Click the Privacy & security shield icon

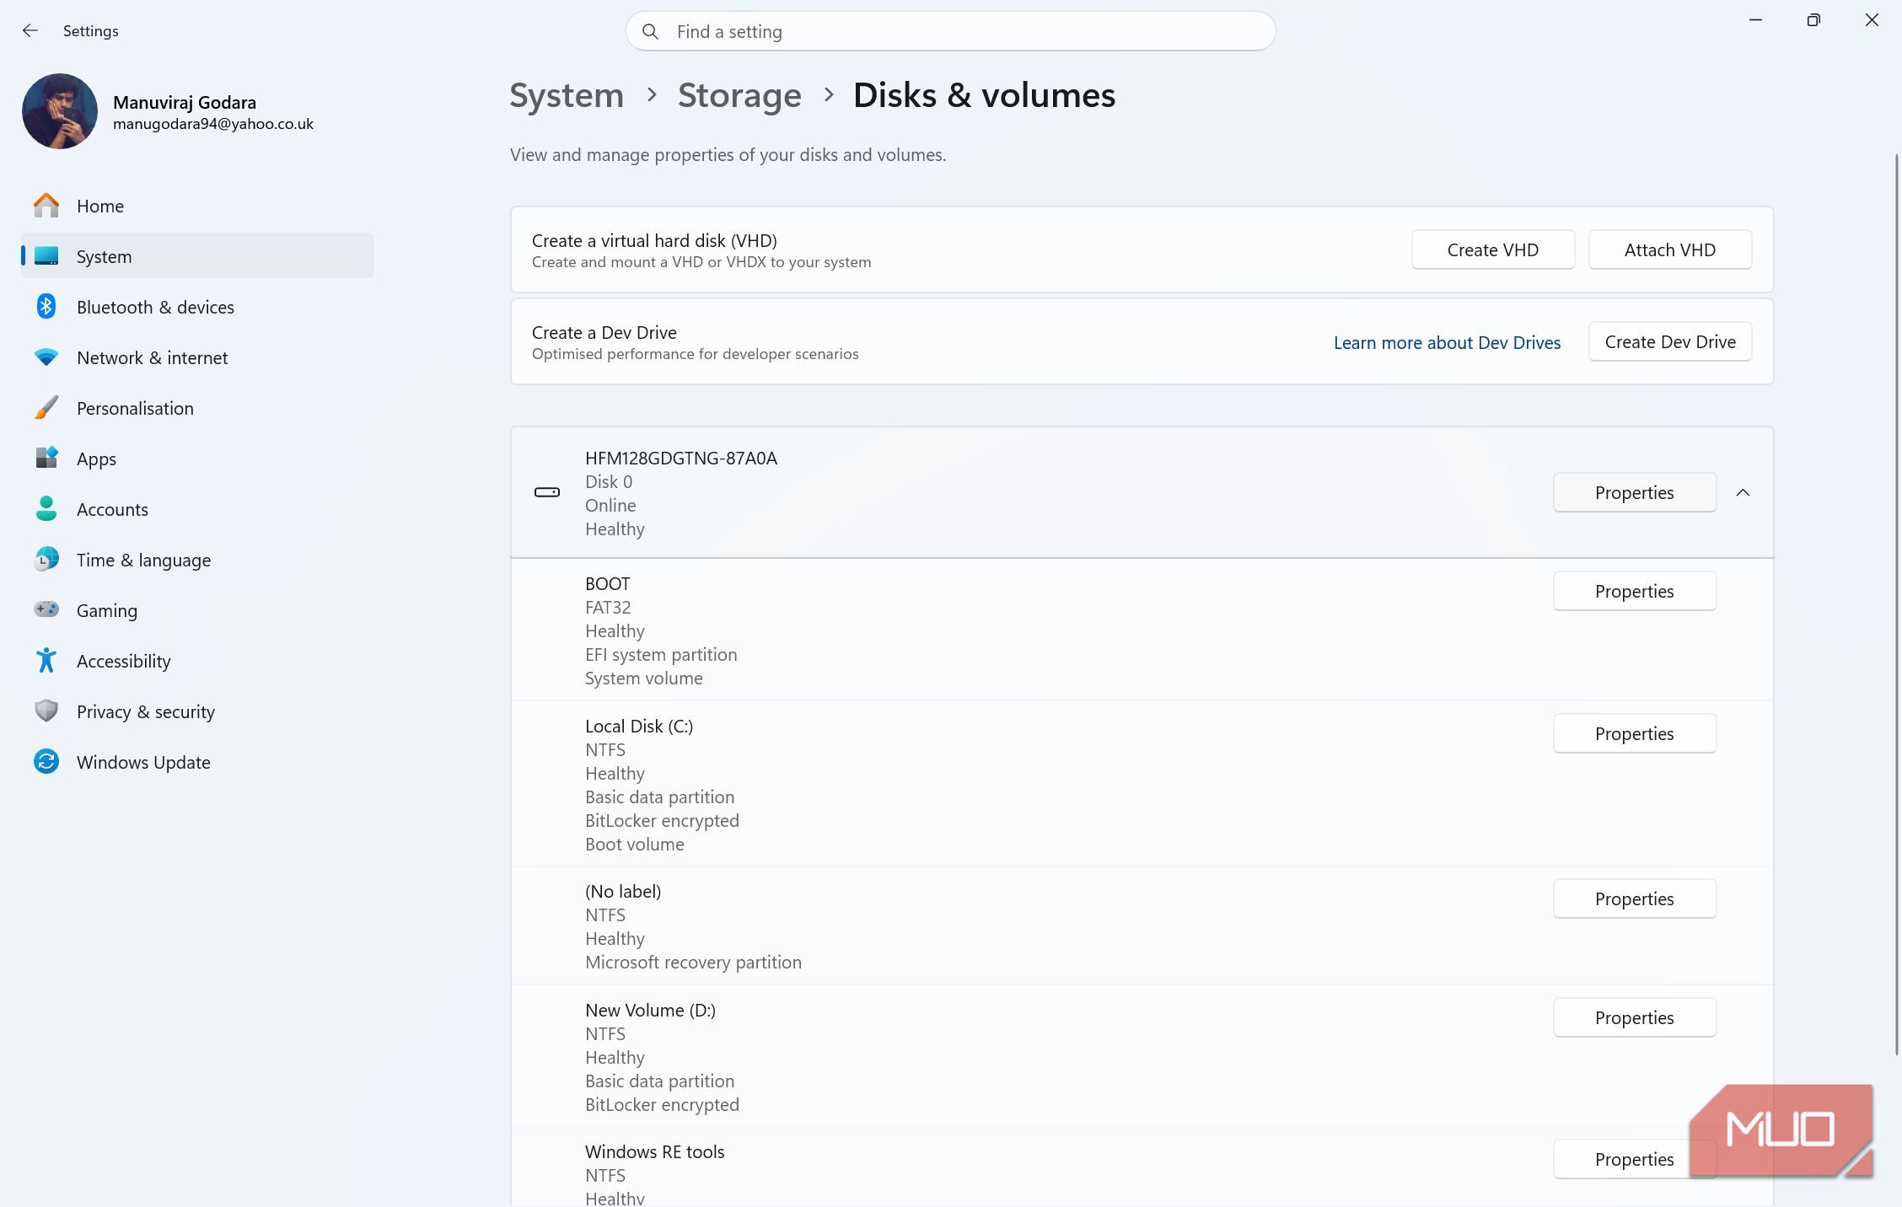click(46, 711)
